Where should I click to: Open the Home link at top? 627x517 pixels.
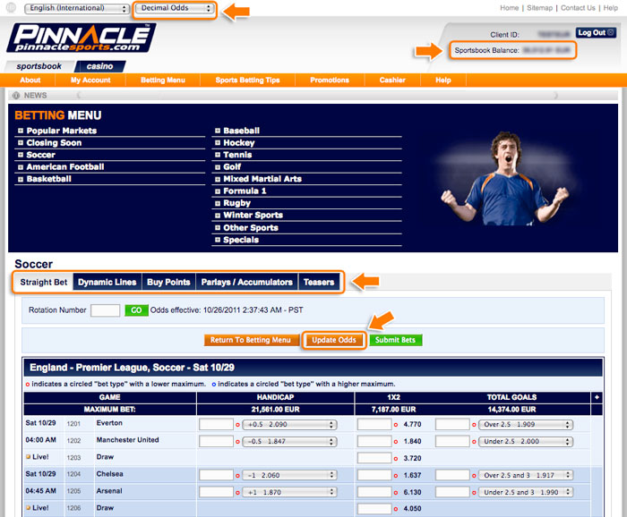point(509,8)
